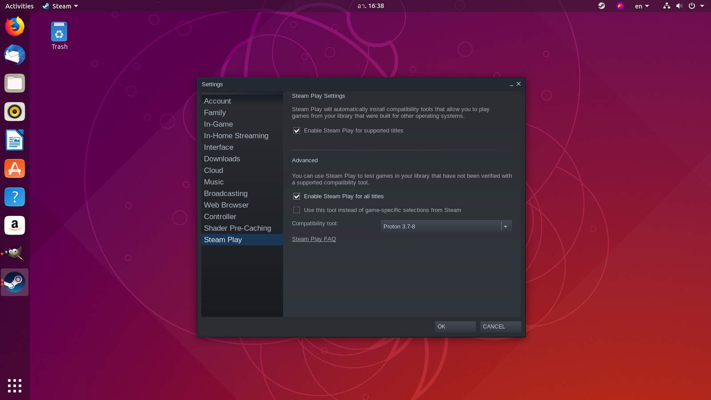The height and width of the screenshot is (400, 711).
Task: Select the Broadcasting settings category
Action: (242, 193)
